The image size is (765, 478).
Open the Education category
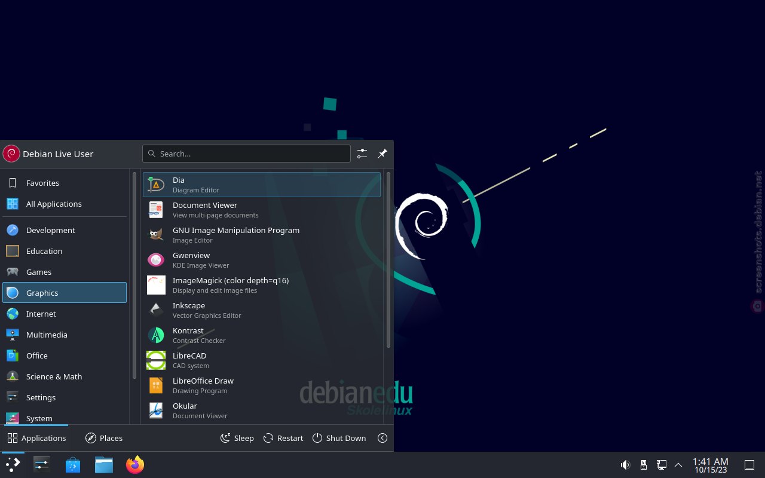[x=65, y=251]
